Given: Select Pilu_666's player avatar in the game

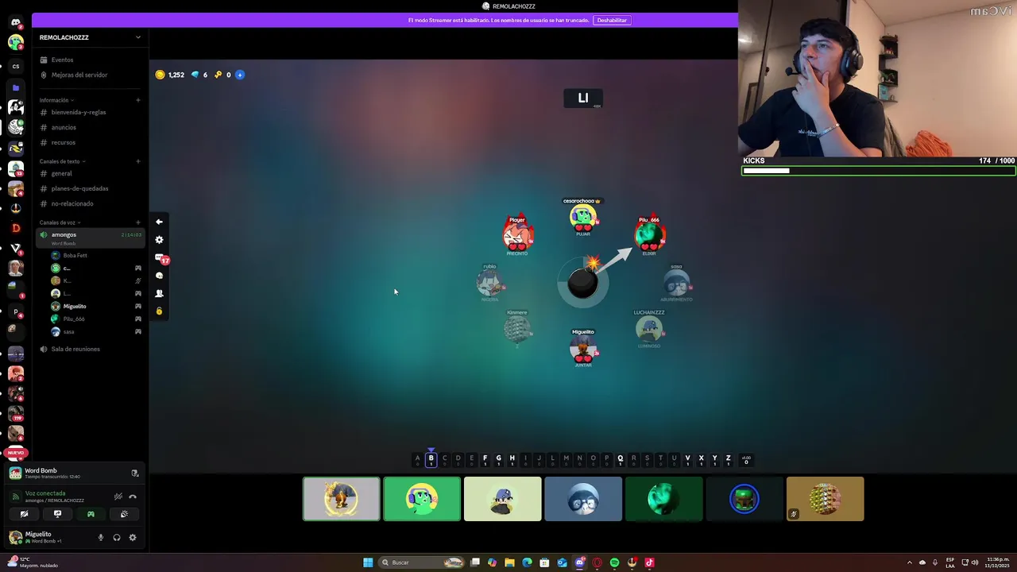Looking at the screenshot, I should 649,234.
